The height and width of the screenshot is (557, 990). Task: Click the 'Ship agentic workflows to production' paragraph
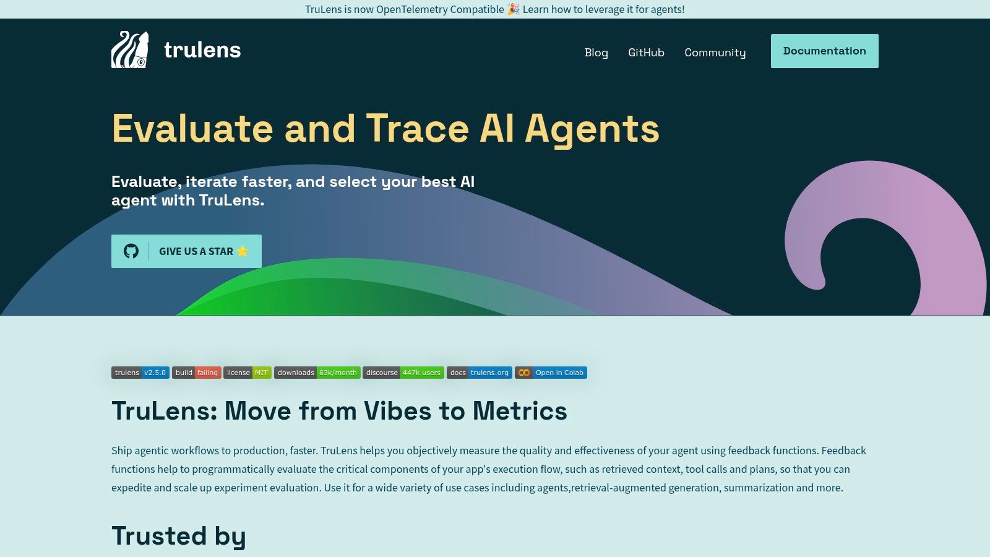click(489, 469)
